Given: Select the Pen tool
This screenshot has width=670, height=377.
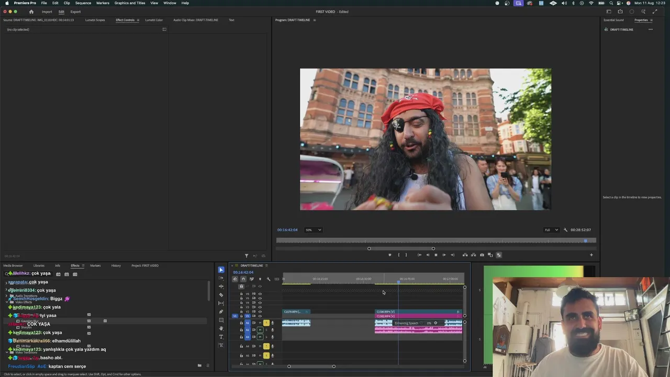Looking at the screenshot, I should [221, 312].
